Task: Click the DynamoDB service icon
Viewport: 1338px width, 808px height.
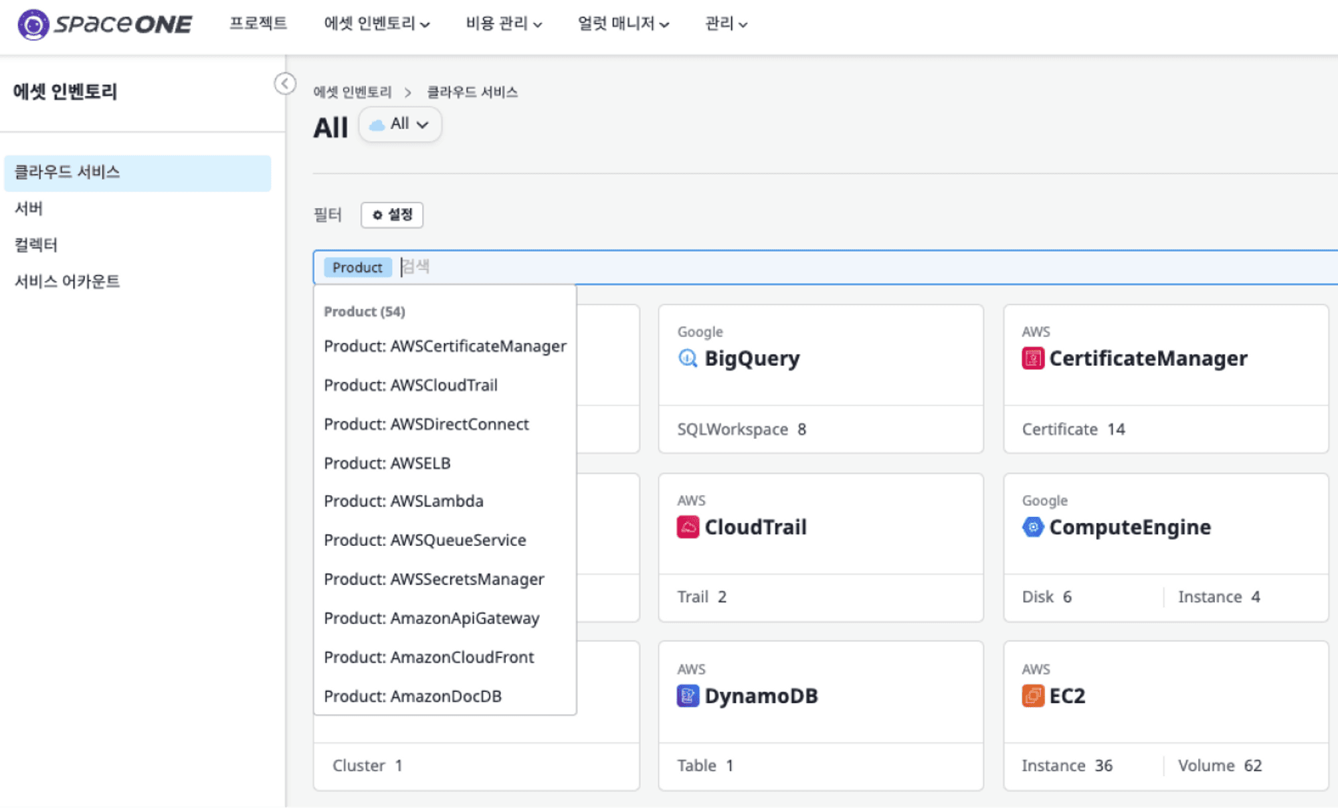Action: [688, 696]
